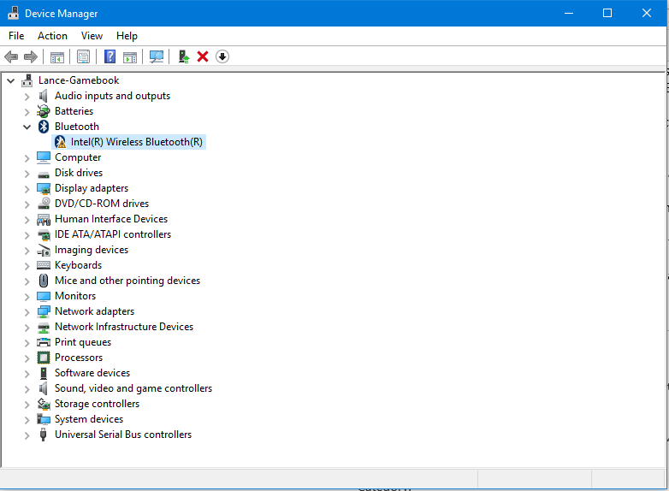Click the Processors chip icon
The height and width of the screenshot is (491, 669).
tap(44, 358)
